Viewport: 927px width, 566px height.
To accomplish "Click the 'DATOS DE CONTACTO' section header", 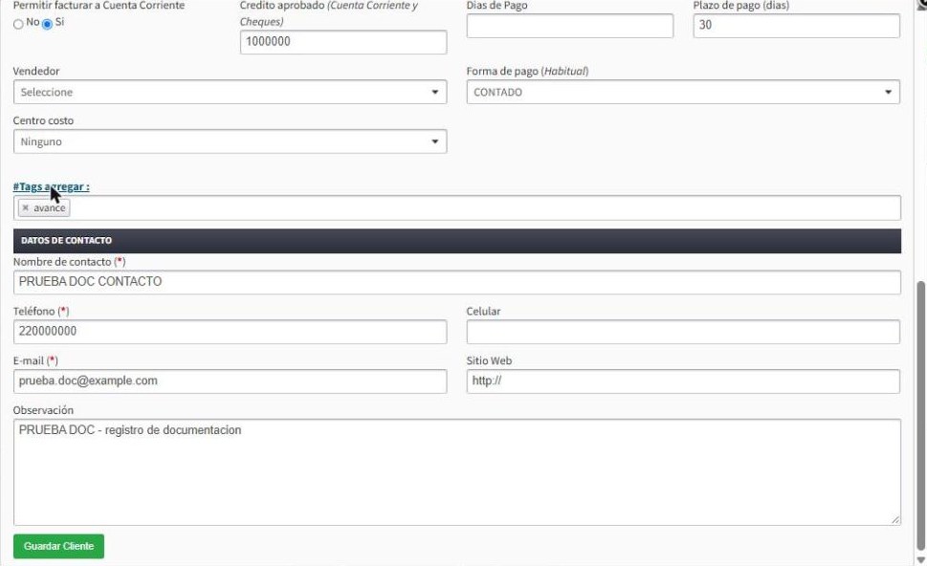I will pyautogui.click(x=457, y=241).
